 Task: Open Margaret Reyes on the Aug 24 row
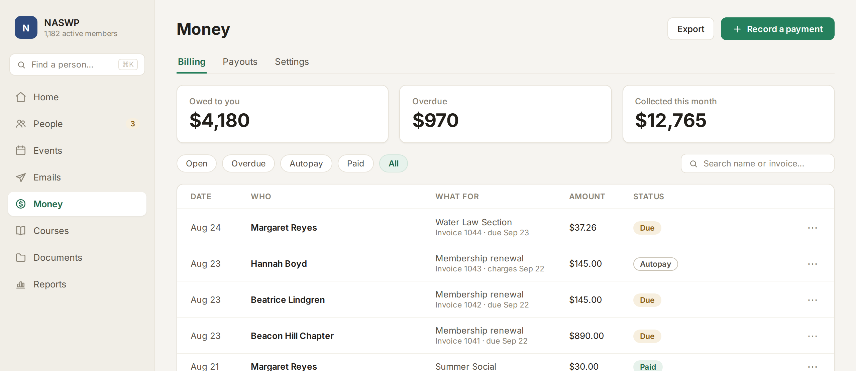[x=284, y=228]
